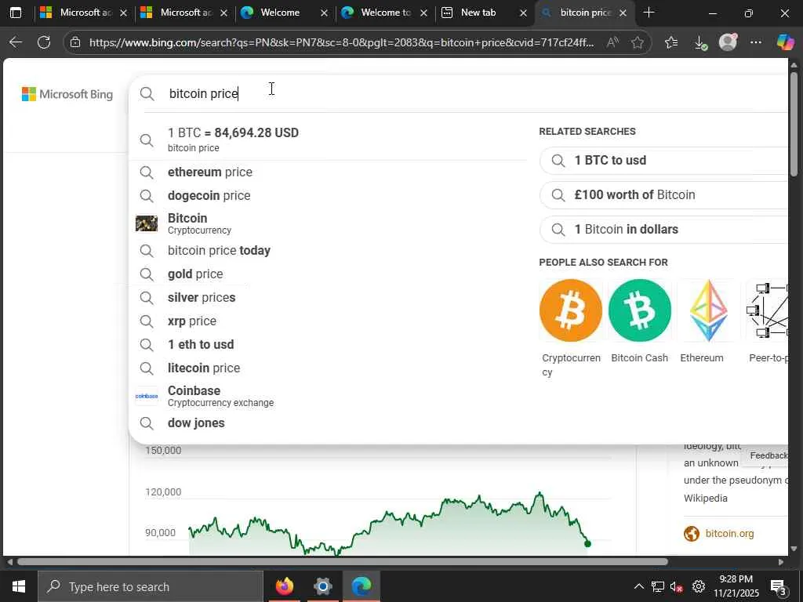
Task: Select the 1 BTC = 84,694.28 USD suggestion
Action: (328, 140)
